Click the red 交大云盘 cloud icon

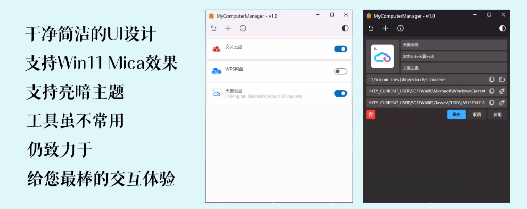pos(217,49)
